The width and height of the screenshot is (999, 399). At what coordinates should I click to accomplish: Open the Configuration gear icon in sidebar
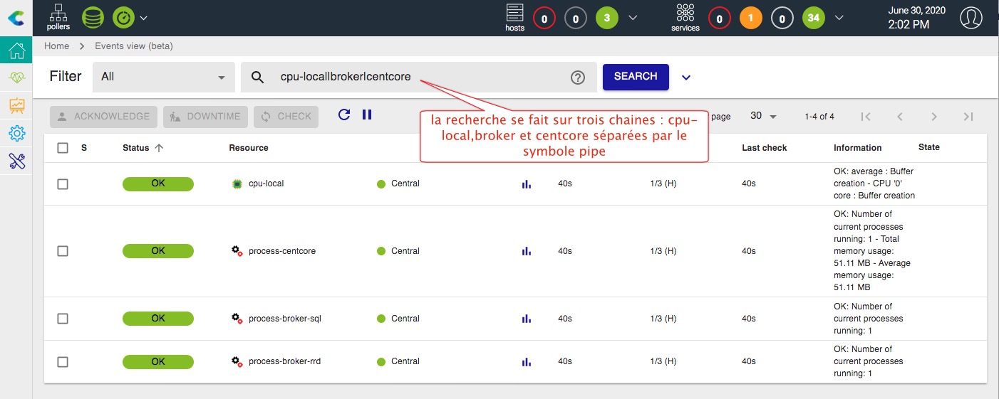[16, 134]
